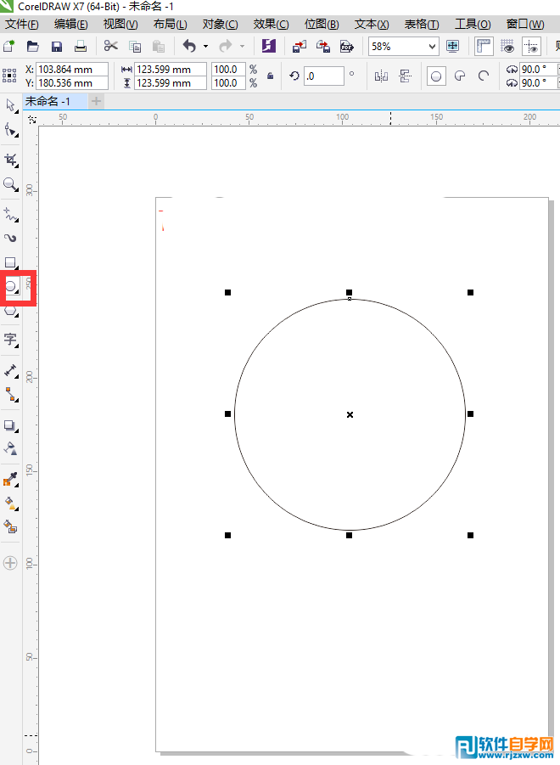Activate the Rectangle tool
This screenshot has width=560, height=765.
[x=10, y=262]
